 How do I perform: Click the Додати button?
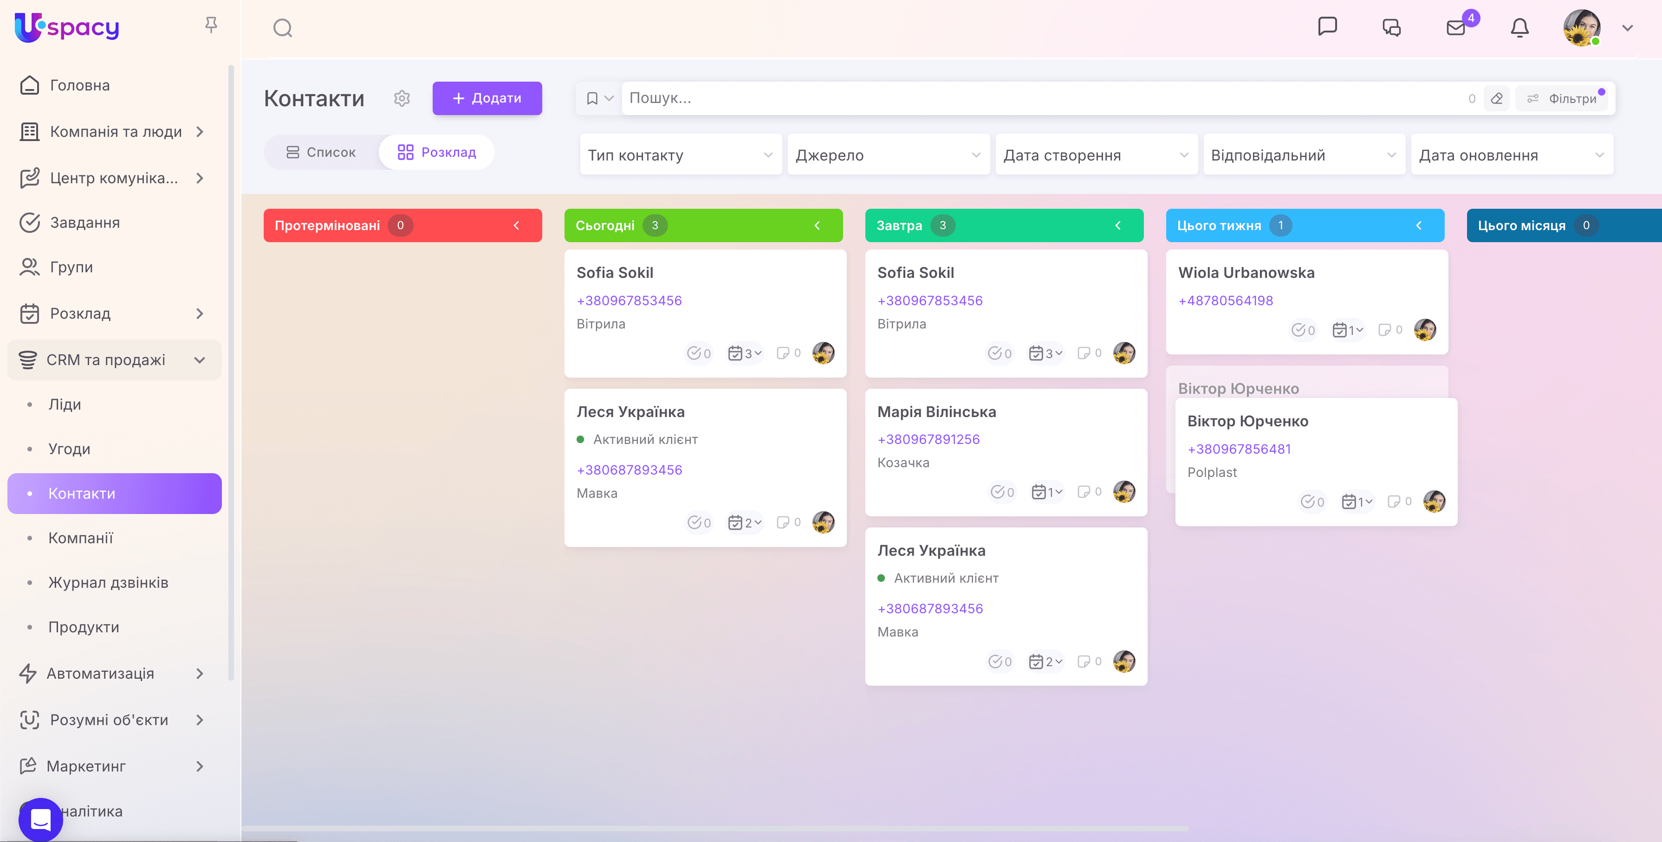[487, 98]
